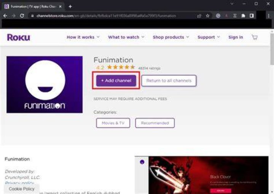Click the 4.2 rating score
This screenshot has height=194, width=274.
100,67
